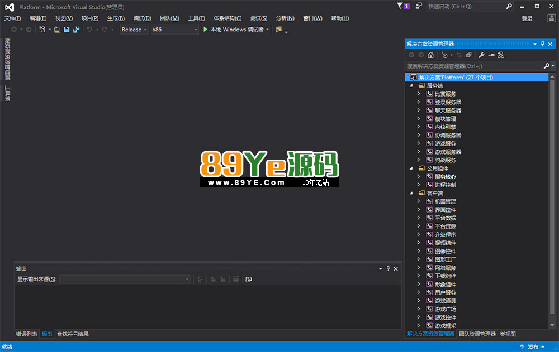This screenshot has height=352, width=559.
Task: Switch to the 查找符号结果 tab
Action: click(73, 334)
